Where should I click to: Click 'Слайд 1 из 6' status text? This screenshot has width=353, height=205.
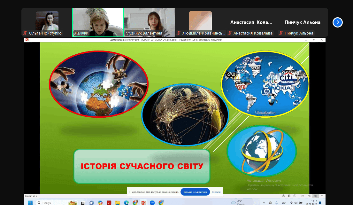[31, 196]
